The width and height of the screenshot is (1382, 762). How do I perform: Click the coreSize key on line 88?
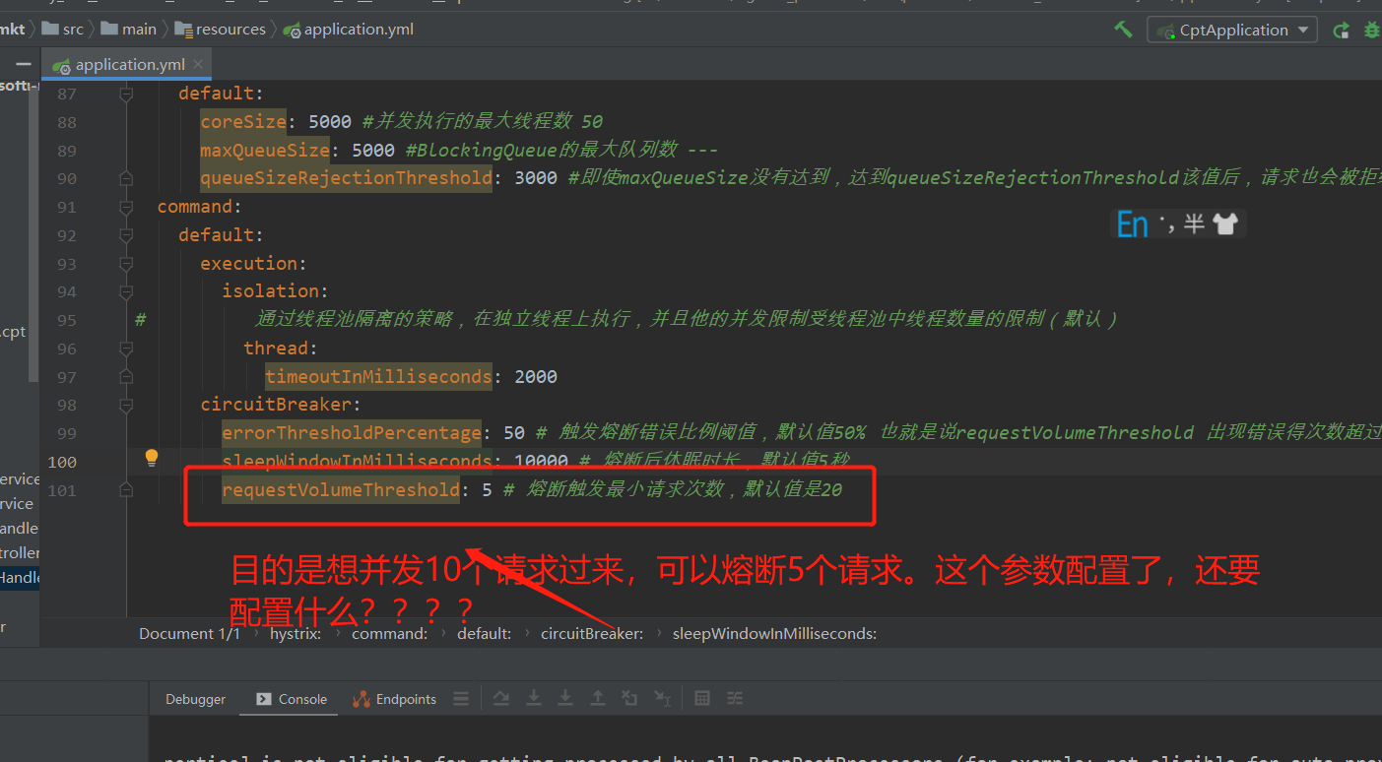click(x=243, y=122)
